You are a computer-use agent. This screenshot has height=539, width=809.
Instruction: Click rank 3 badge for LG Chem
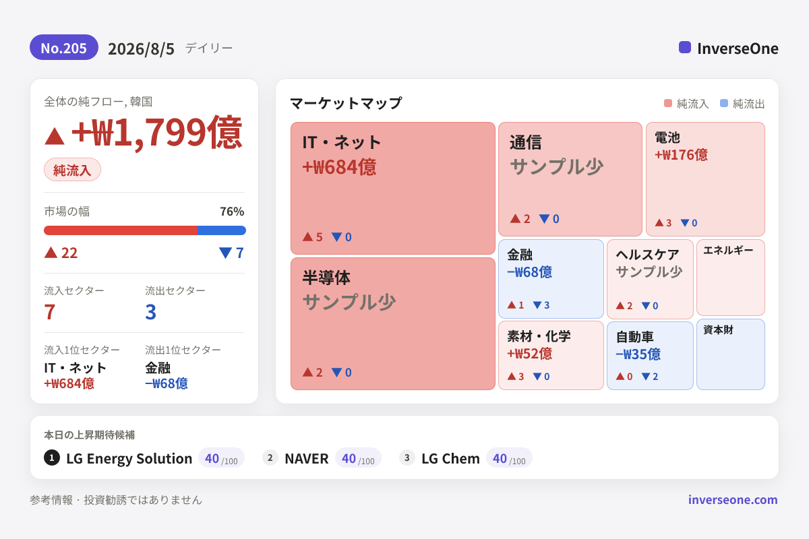(407, 457)
